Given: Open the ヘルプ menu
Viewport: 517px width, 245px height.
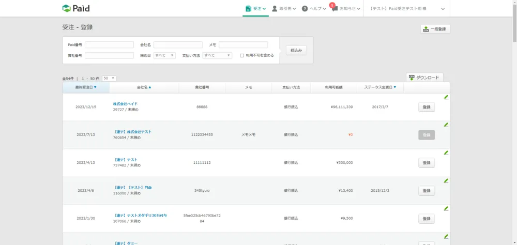Looking at the screenshot, I should tap(314, 9).
